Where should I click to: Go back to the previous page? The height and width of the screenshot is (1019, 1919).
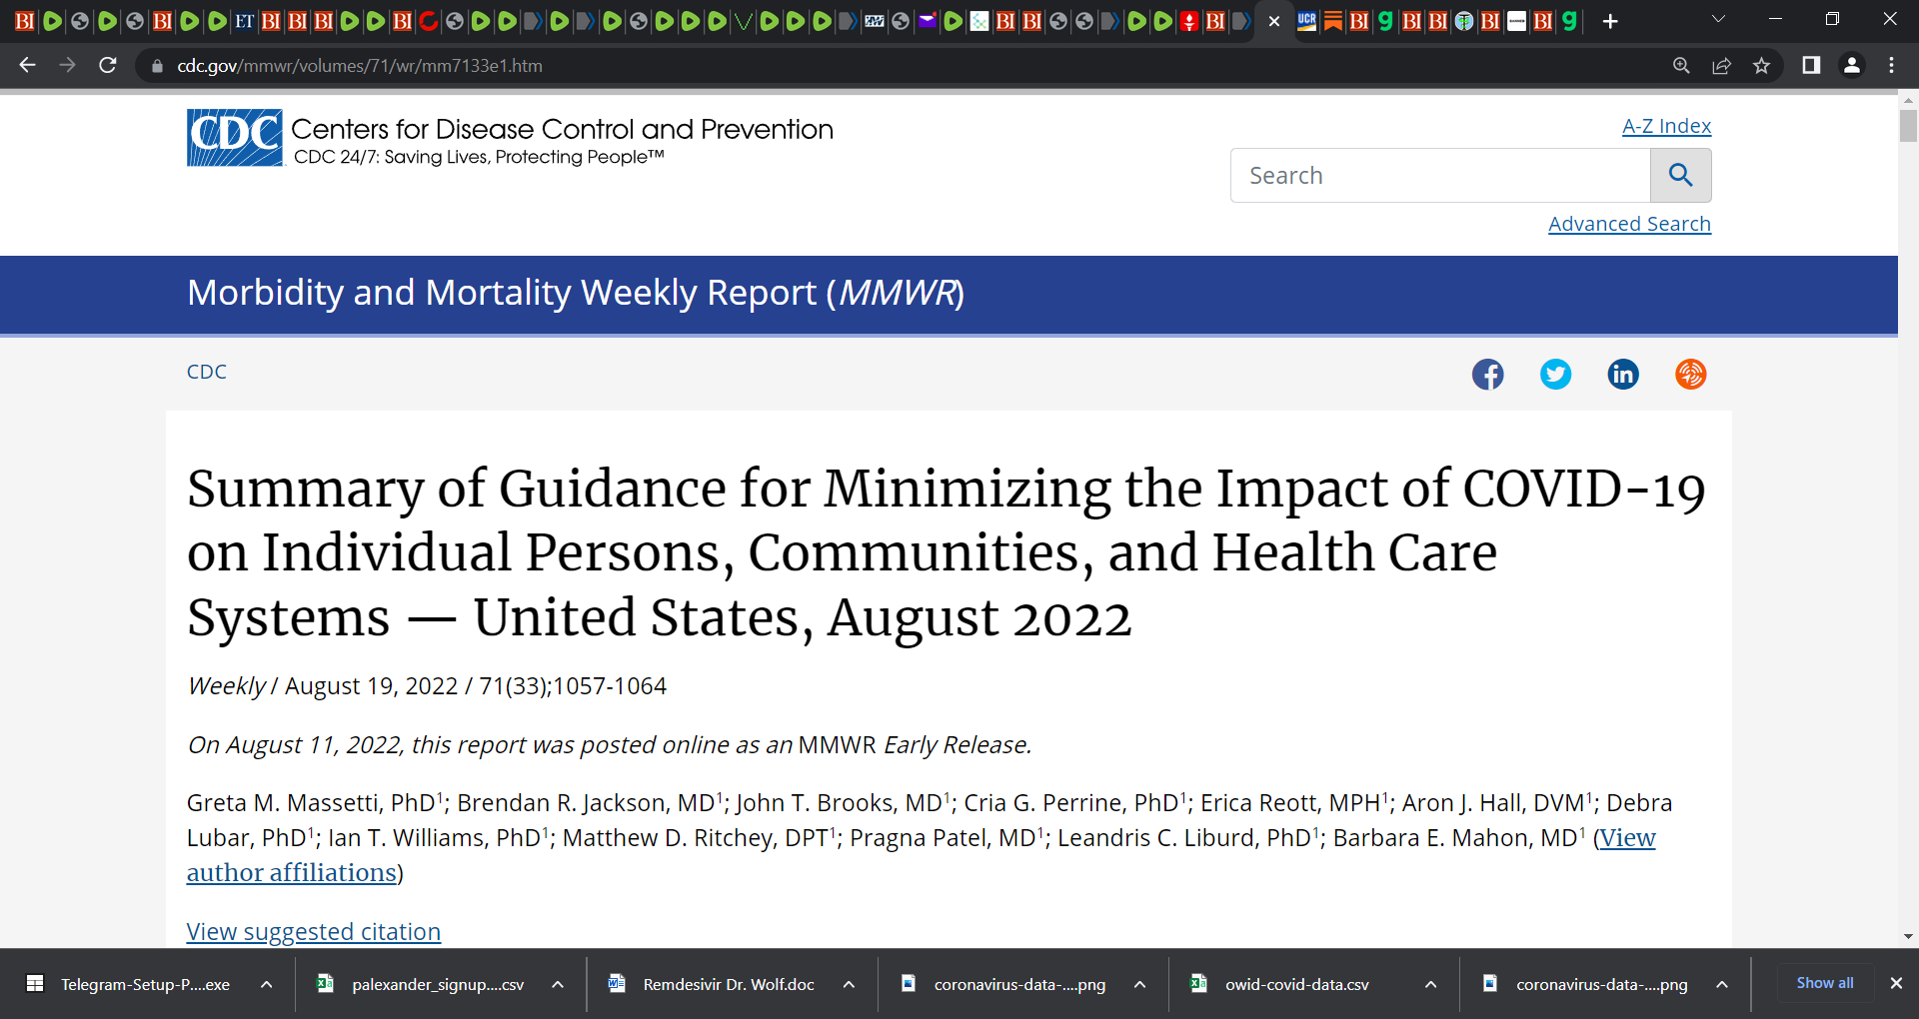point(27,65)
